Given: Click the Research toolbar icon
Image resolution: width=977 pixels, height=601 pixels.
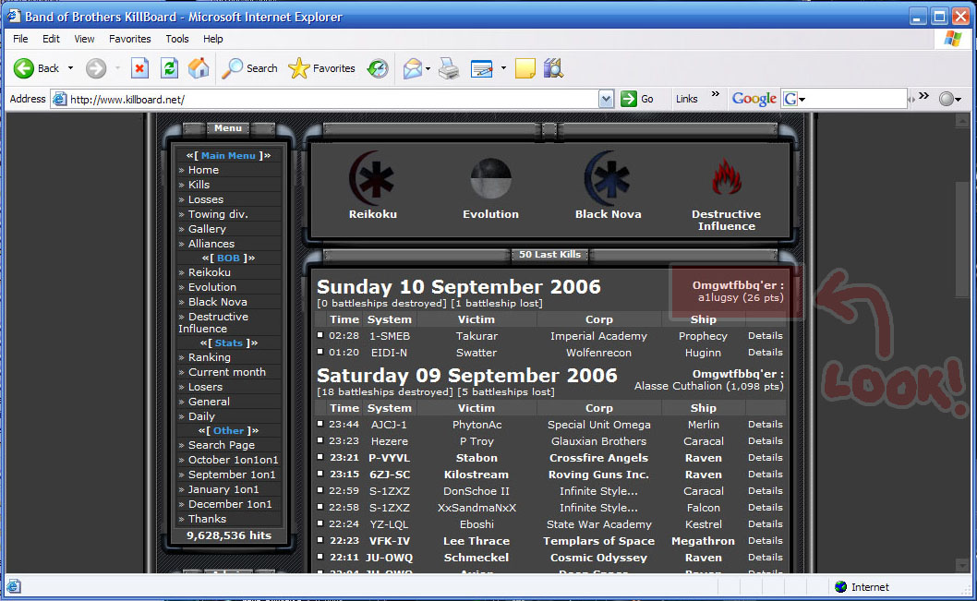Looking at the screenshot, I should [x=553, y=68].
